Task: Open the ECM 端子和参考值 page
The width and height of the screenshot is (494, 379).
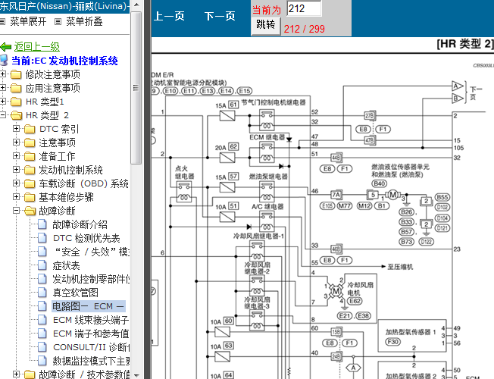Action: (91, 334)
